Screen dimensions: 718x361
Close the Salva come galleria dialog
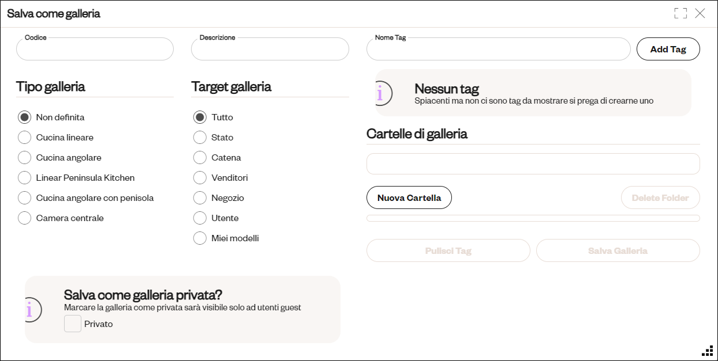coord(700,13)
